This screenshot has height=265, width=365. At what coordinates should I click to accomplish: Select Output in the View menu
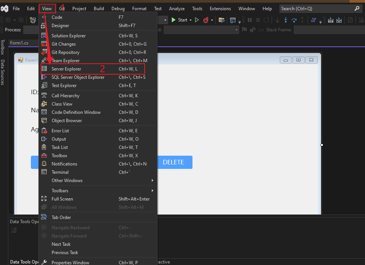98,139
